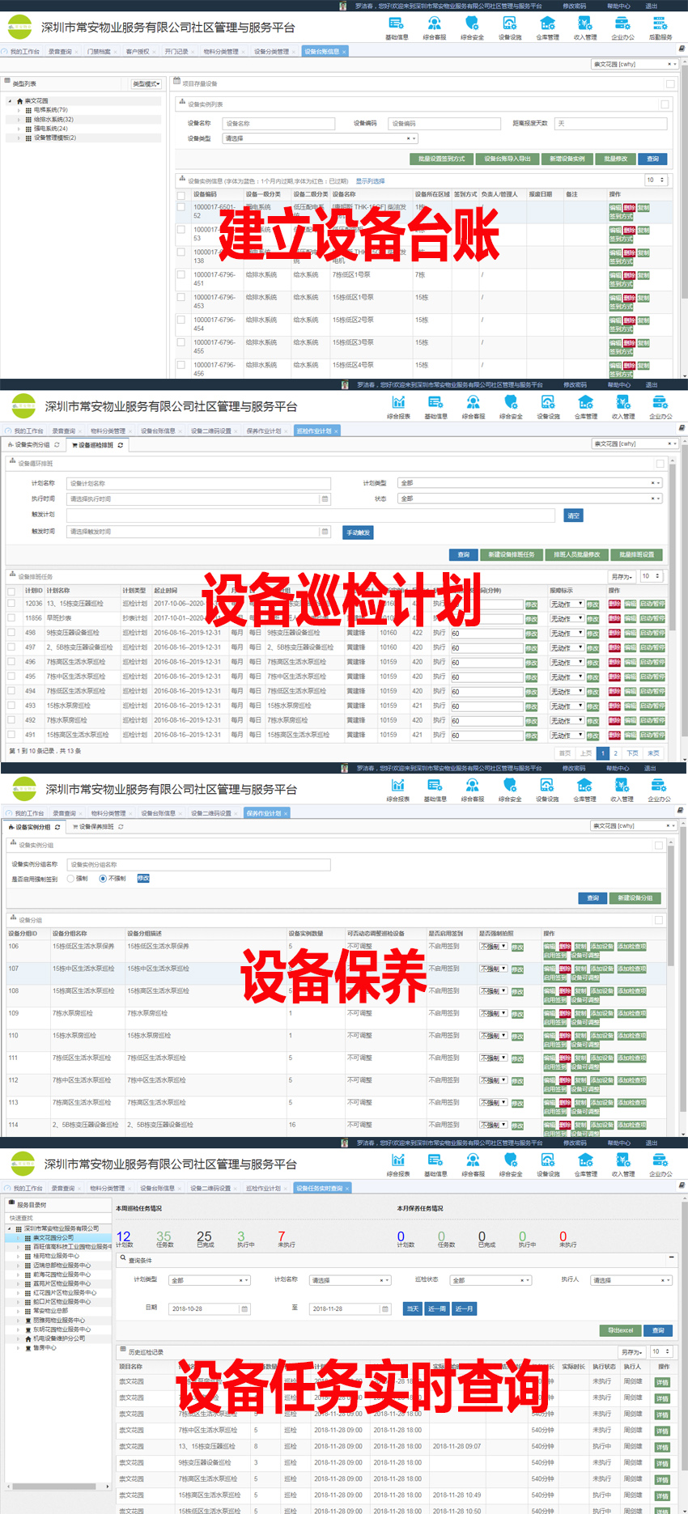Open the 类型模式 dropdown
Screen dimensions: 688x1514
click(147, 84)
